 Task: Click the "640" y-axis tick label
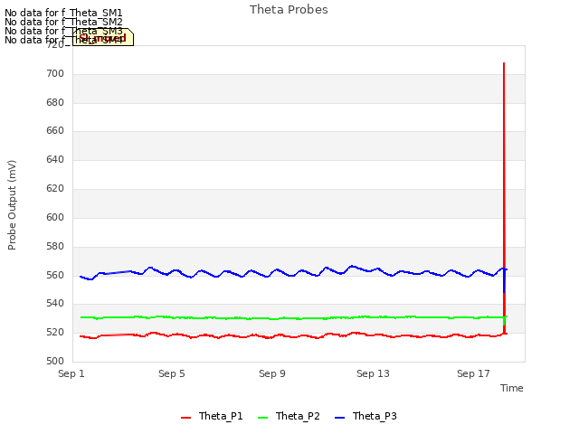pyautogui.click(x=55, y=160)
